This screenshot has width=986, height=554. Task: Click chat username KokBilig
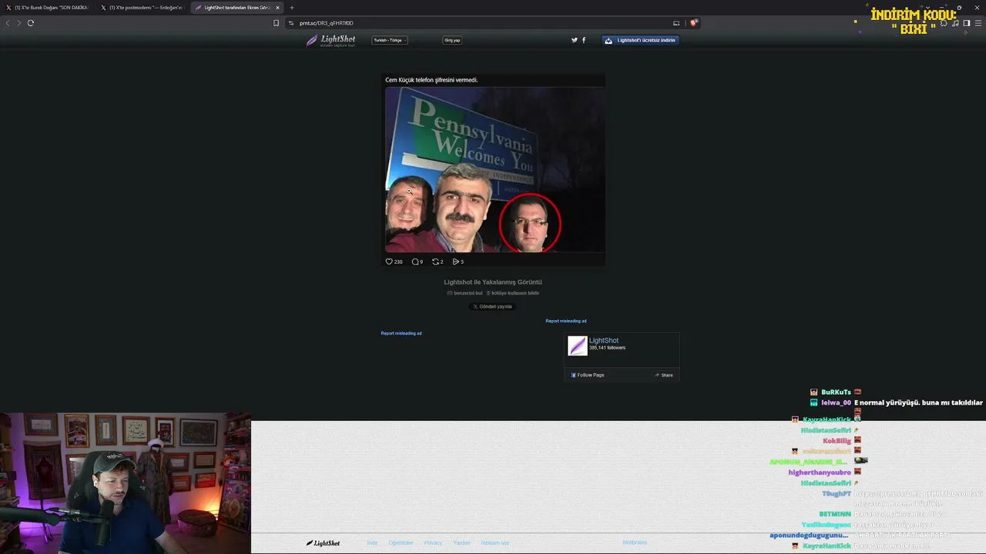(x=837, y=441)
